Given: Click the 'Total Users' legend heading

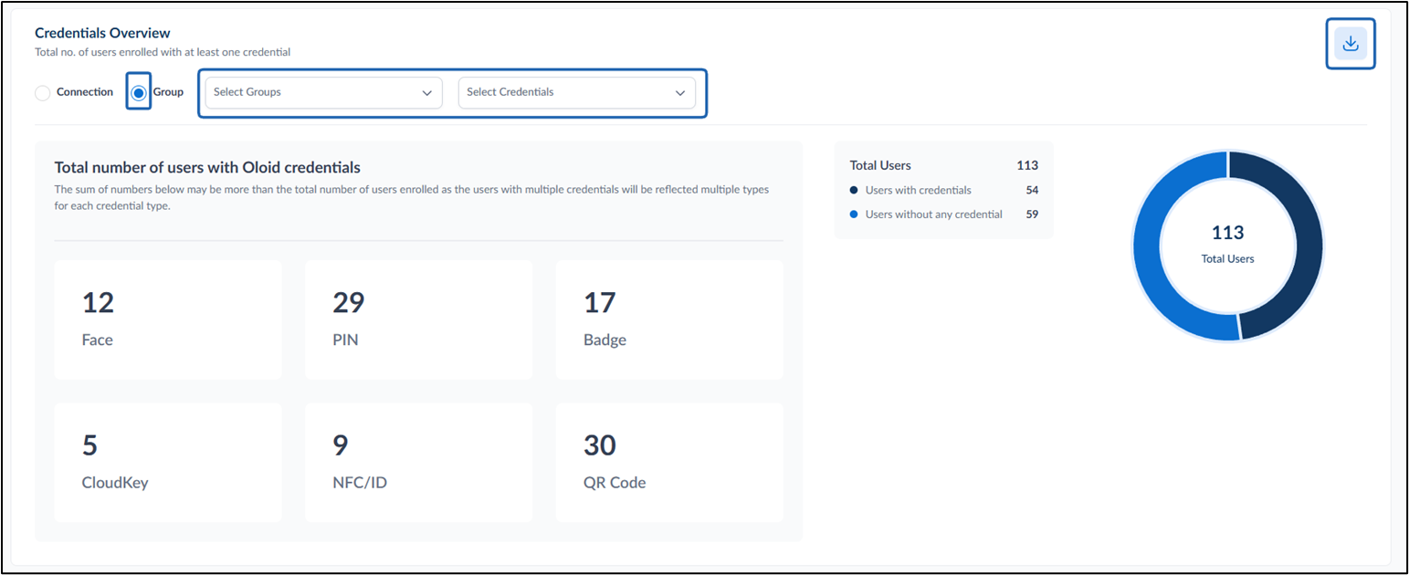Looking at the screenshot, I should [880, 165].
